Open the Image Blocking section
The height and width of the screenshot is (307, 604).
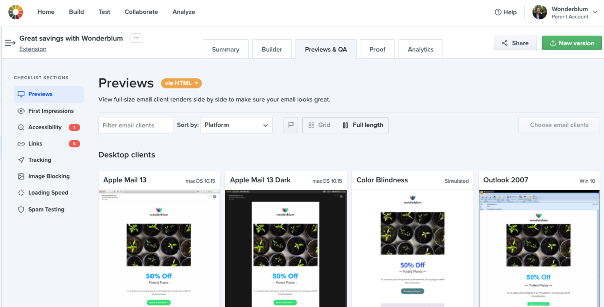click(48, 177)
